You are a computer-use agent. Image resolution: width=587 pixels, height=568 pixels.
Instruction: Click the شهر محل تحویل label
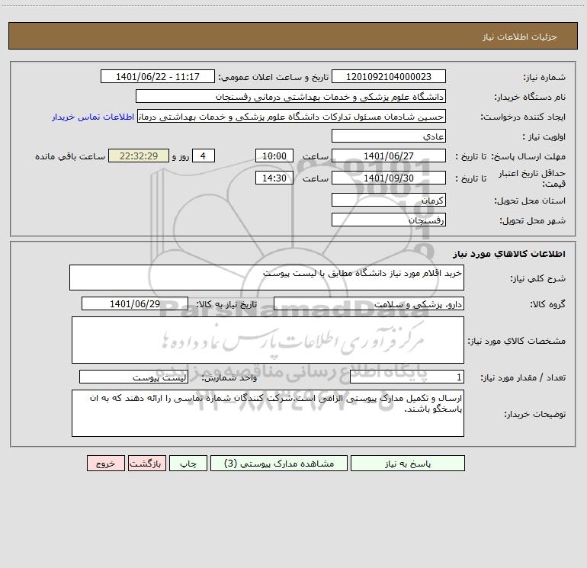pyautogui.click(x=533, y=220)
